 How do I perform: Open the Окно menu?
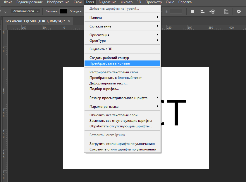tap(170, 2)
